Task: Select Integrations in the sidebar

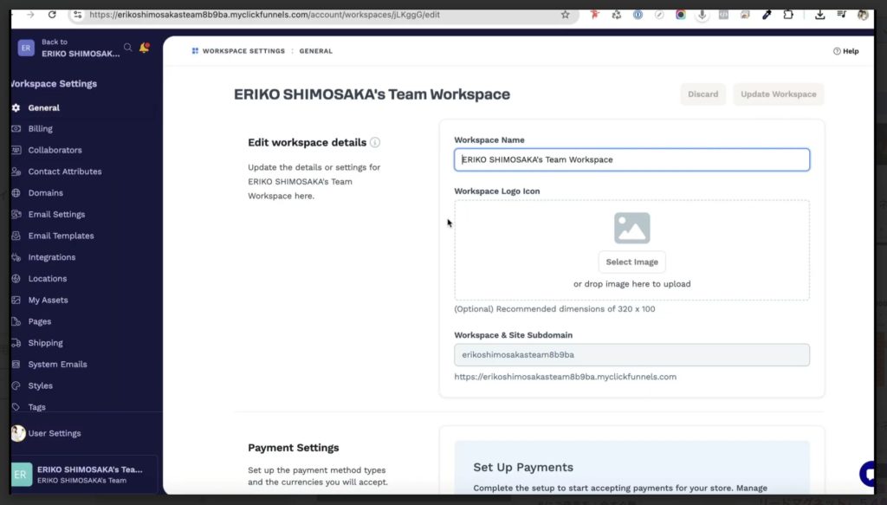Action: pos(51,257)
